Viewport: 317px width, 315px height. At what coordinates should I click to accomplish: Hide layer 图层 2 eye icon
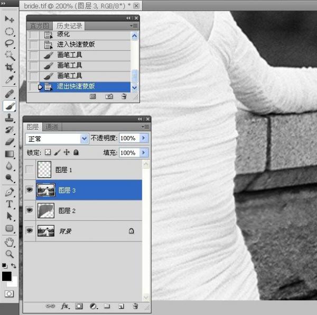(30, 210)
